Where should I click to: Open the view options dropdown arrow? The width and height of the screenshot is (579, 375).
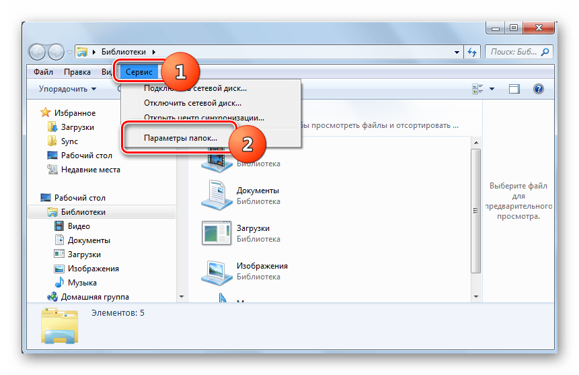point(492,89)
